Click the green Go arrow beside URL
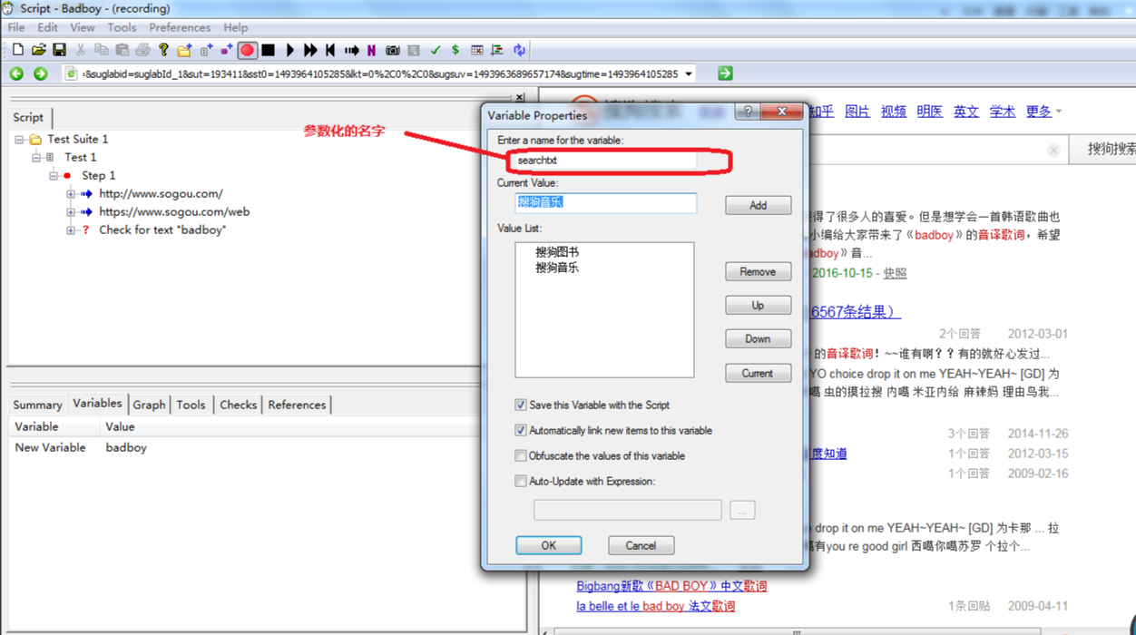Screen dimensions: 1136x635 [x=725, y=73]
